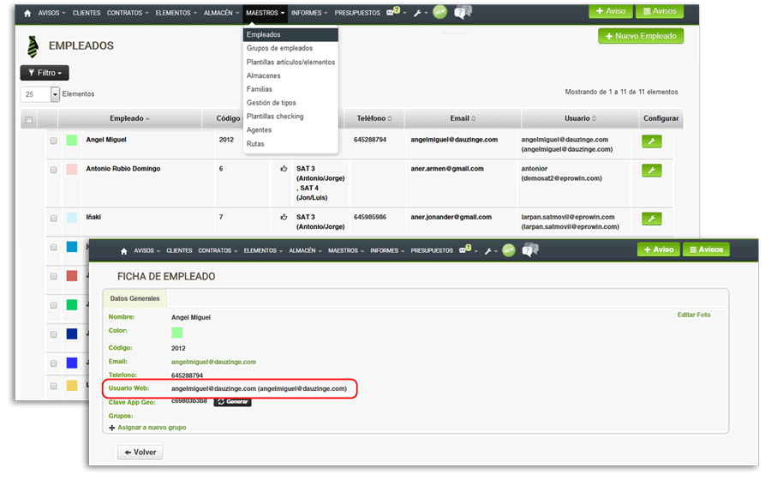Click the thumbs-up icon in Iñaki row

click(284, 217)
